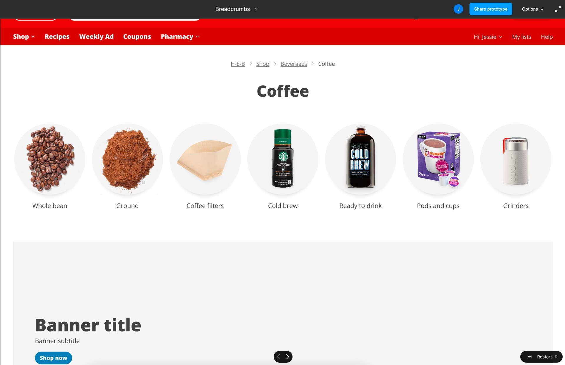Click the Beverages breadcrumb link

tap(294, 64)
